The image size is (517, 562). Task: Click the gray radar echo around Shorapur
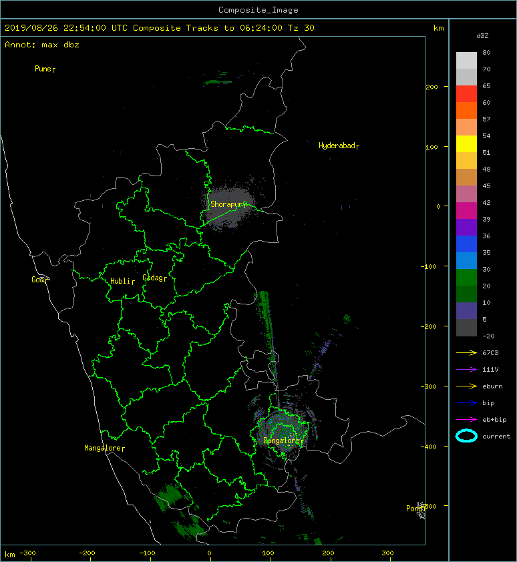[x=230, y=207]
